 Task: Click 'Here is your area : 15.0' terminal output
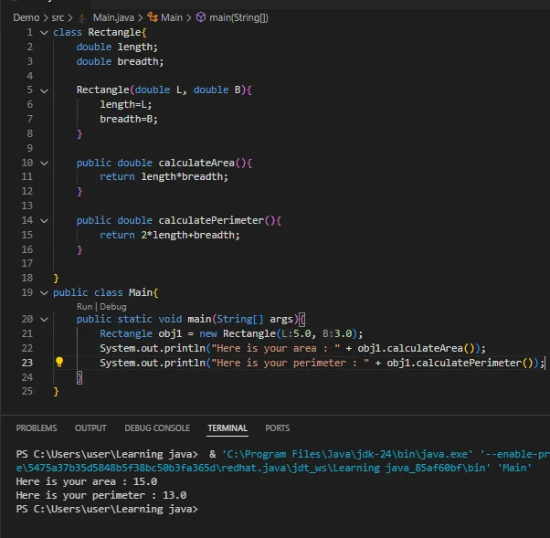click(86, 481)
